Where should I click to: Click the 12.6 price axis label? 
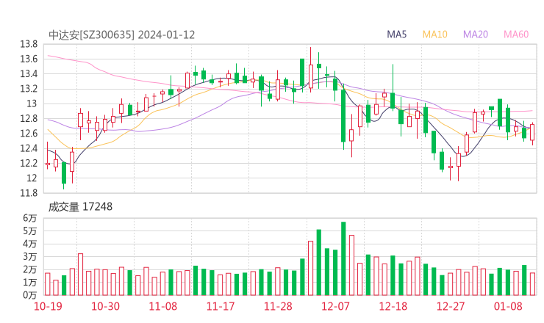pyautogui.click(x=29, y=134)
